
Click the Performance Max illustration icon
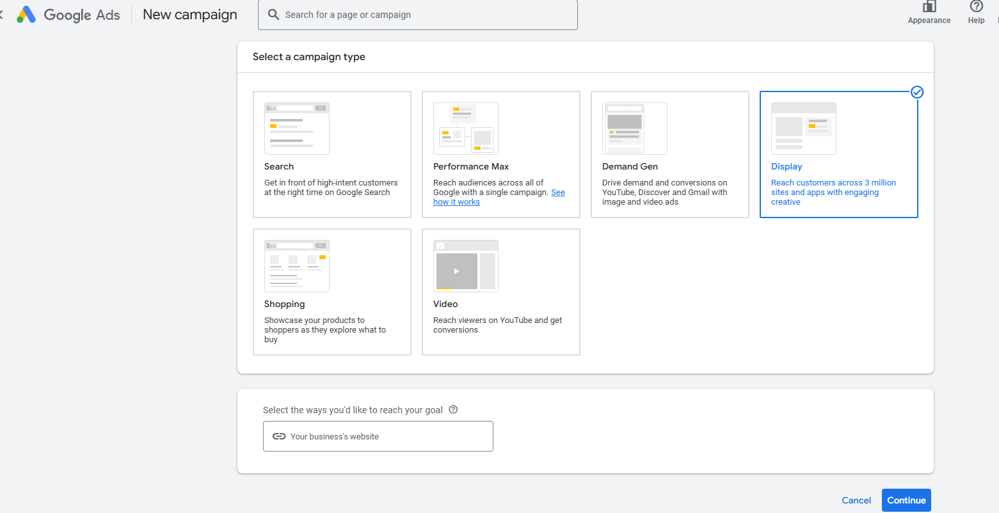(466, 129)
